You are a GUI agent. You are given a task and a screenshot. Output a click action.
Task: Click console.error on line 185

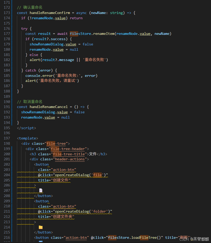coord(39,76)
